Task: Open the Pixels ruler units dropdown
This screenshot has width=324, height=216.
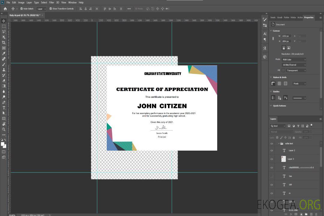Action: [x=299, y=84]
